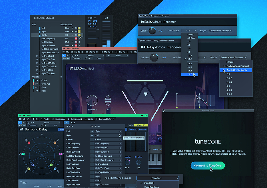Click Copy in Lead Architect window
The image size is (267, 188).
tap(88, 58)
